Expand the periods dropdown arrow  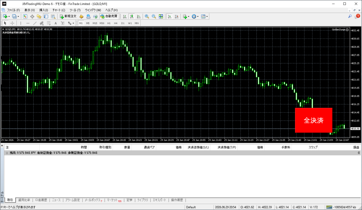click(198, 17)
